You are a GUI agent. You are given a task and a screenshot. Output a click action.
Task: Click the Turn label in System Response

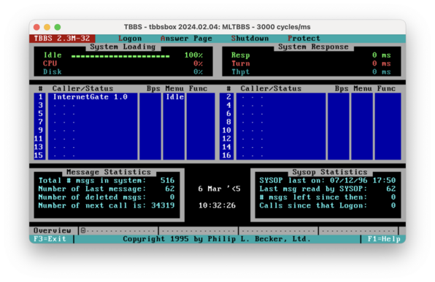pos(241,63)
